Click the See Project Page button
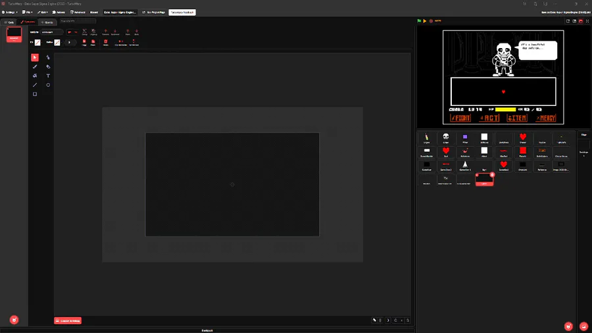Screen dimensions: 592x333 [154, 12]
